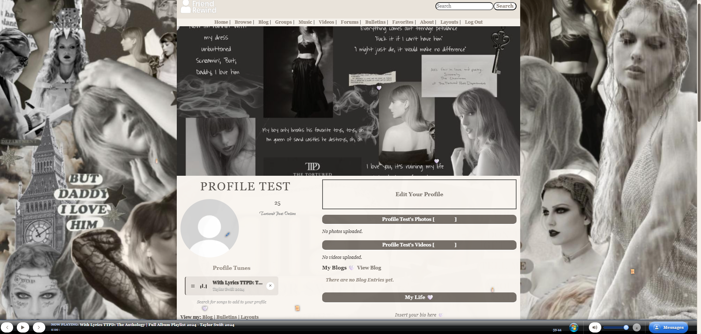Open the View Blog link

[x=369, y=268]
